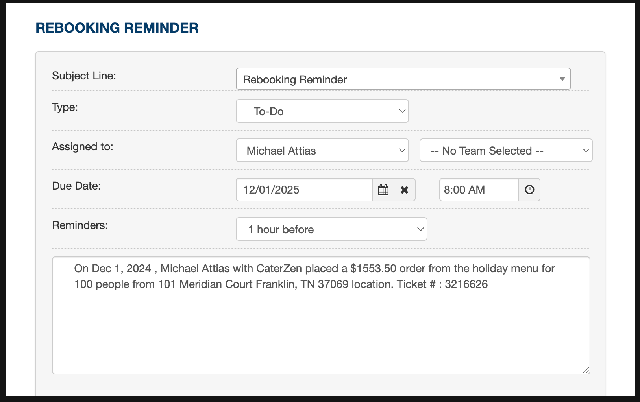Open the 1 hour before reminders dropdown
Viewport: 640px width, 402px height.
coord(331,229)
